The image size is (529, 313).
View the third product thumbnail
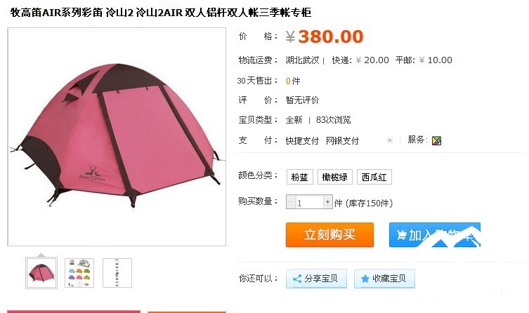point(117,273)
